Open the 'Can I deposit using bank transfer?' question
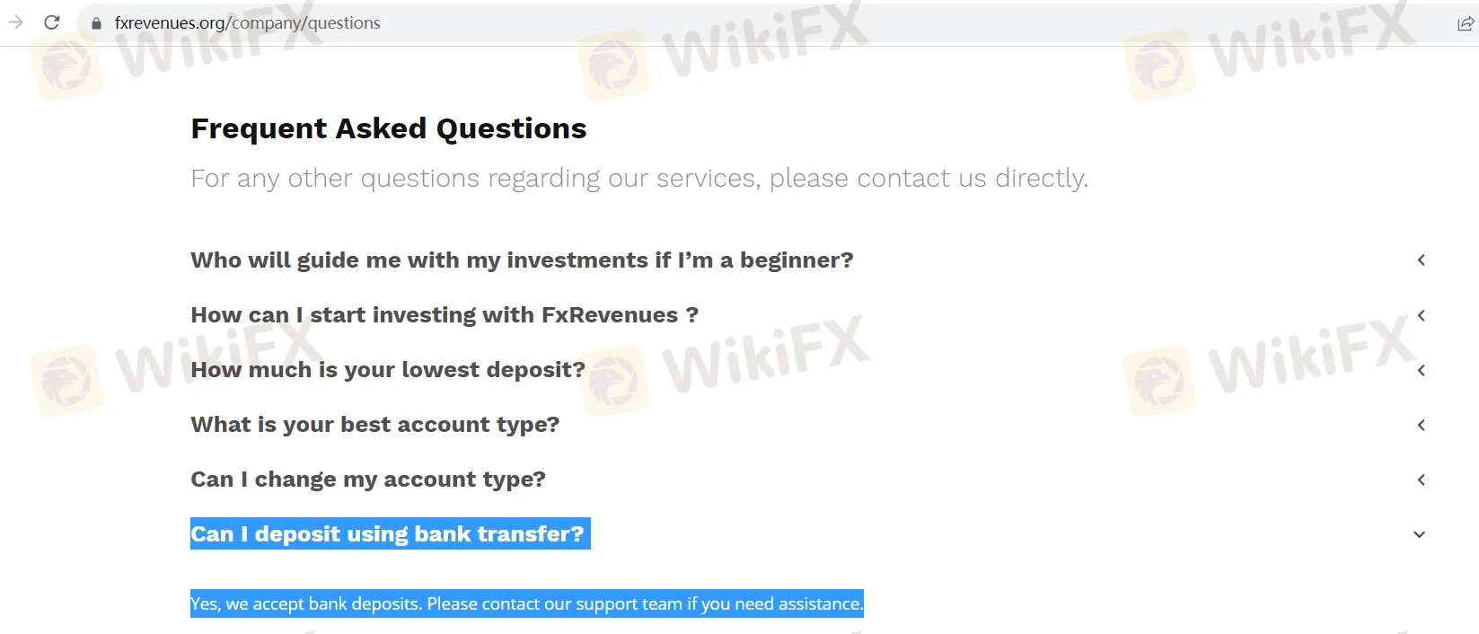Viewport: 1479px width, 634px height. 389,533
